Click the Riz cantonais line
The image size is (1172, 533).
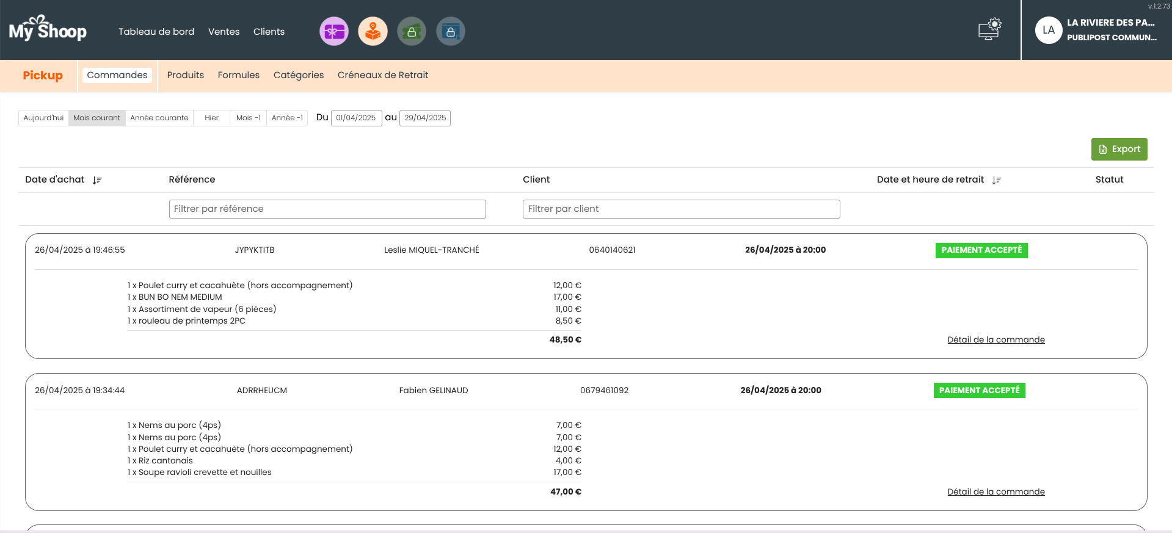pos(160,460)
